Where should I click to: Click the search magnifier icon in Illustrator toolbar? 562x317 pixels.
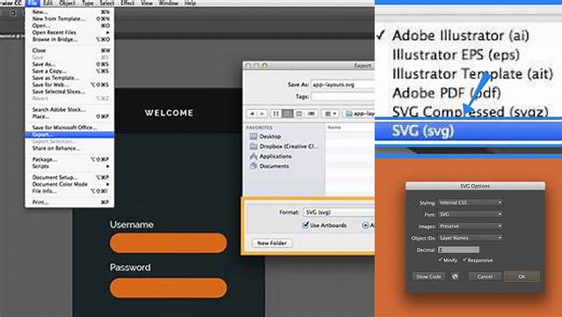point(13,13)
